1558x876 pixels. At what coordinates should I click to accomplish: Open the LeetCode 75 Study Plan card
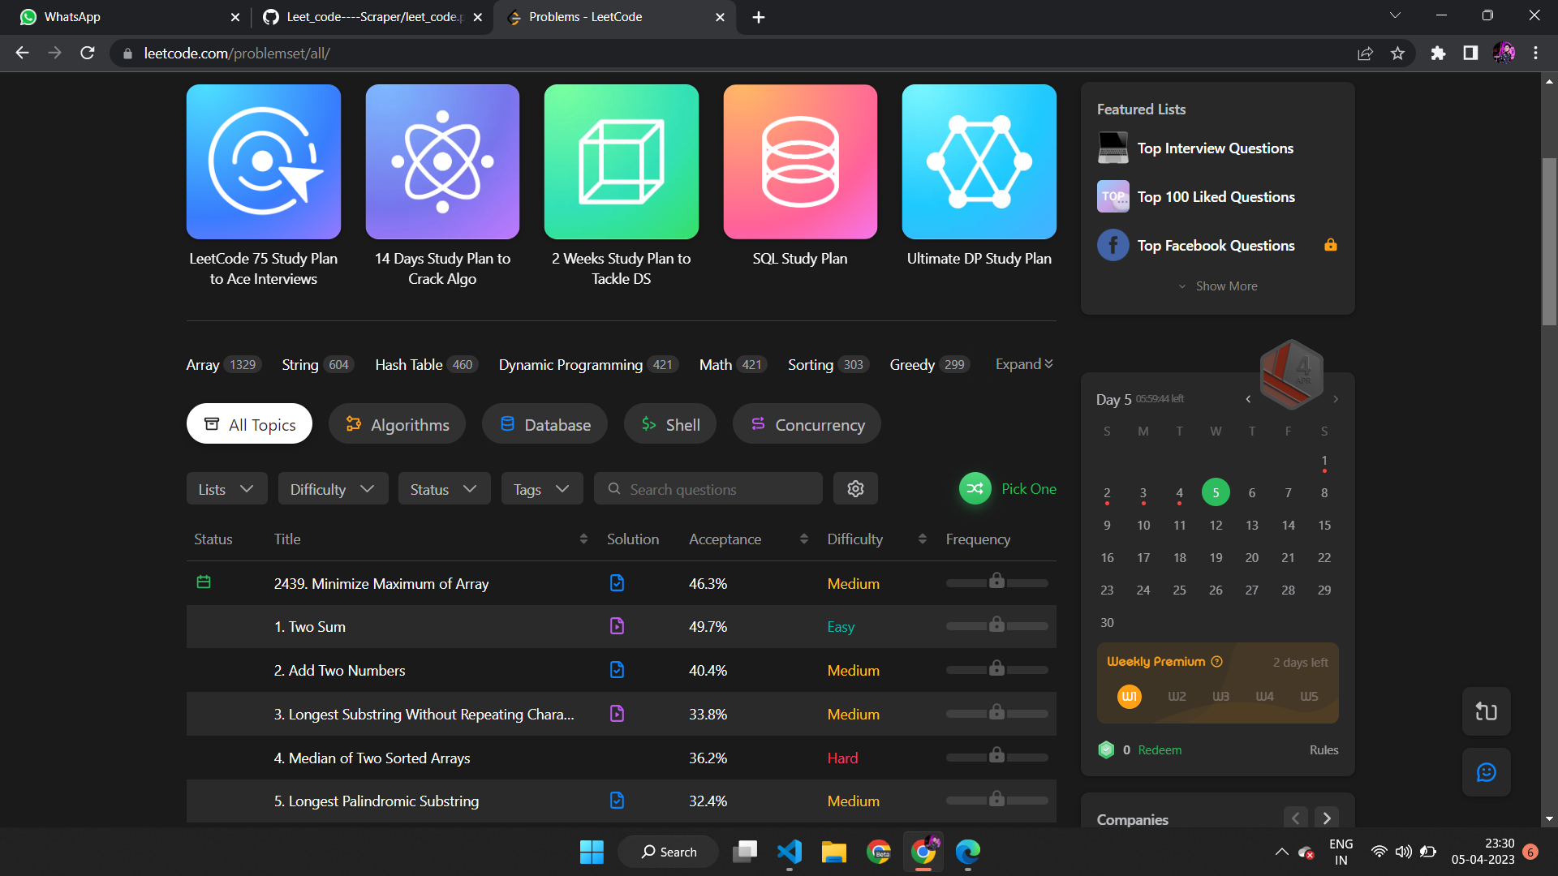263,187
